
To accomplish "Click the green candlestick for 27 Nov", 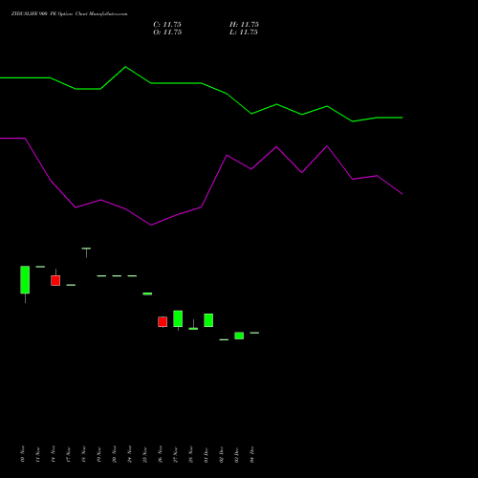I will 178,318.
